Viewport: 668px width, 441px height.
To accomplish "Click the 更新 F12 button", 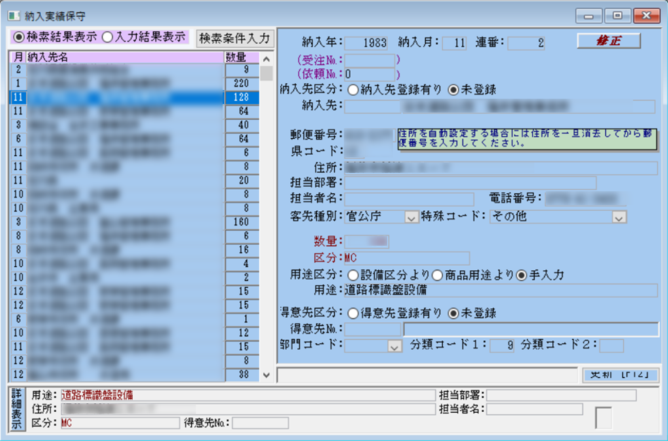I will coord(621,375).
